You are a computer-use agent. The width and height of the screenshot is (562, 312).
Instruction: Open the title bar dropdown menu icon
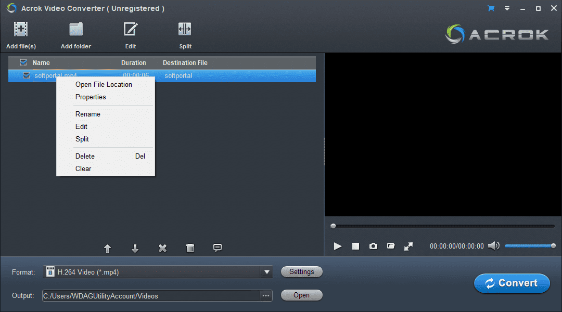(x=507, y=8)
